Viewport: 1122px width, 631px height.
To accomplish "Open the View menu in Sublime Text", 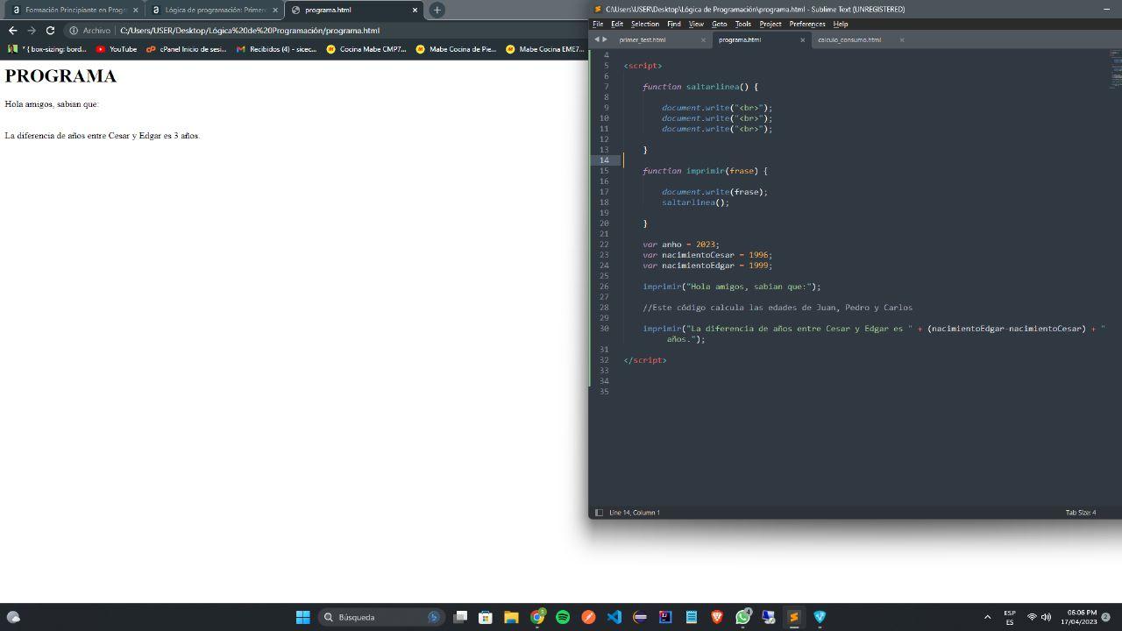I will (x=696, y=24).
